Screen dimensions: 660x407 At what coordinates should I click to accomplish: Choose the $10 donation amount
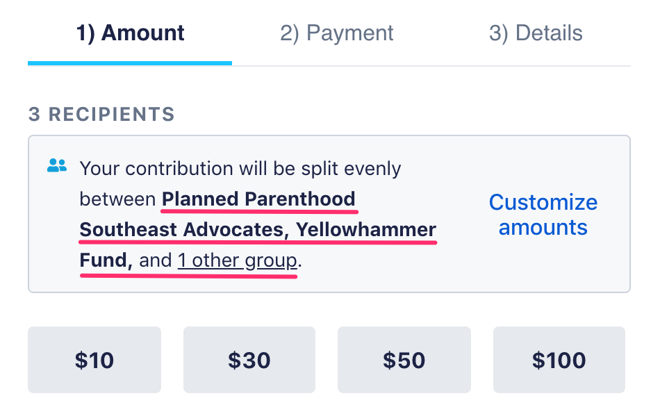point(94,360)
